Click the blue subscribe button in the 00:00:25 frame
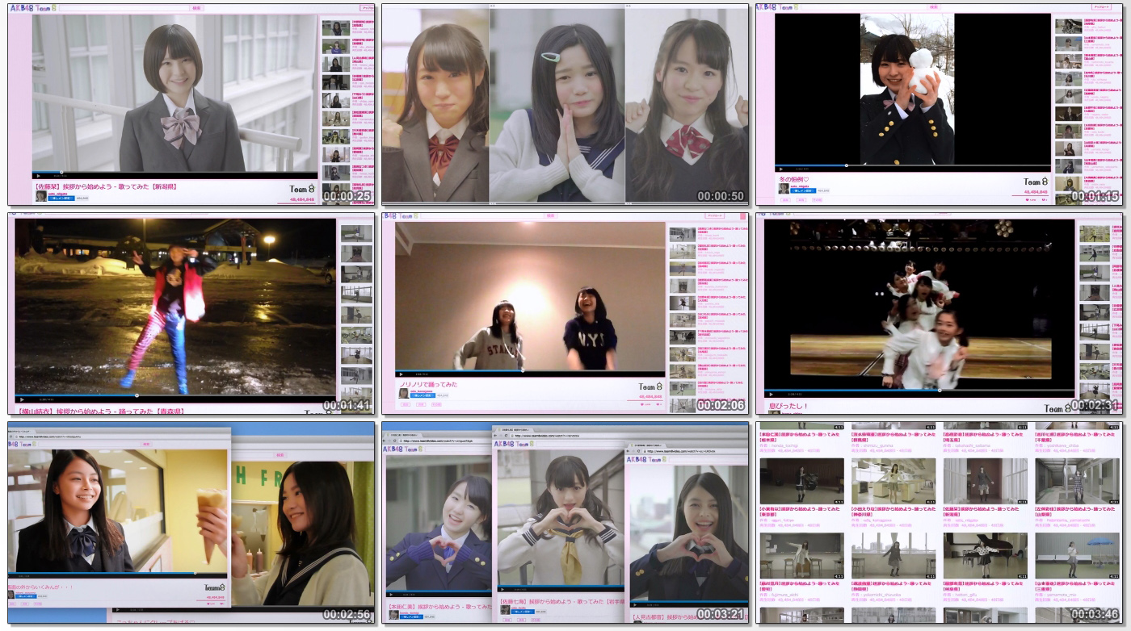The width and height of the screenshot is (1131, 631). pyautogui.click(x=61, y=198)
